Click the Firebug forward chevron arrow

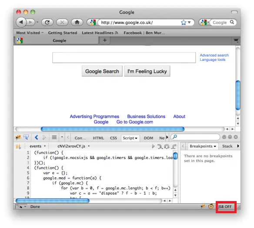[44, 137]
